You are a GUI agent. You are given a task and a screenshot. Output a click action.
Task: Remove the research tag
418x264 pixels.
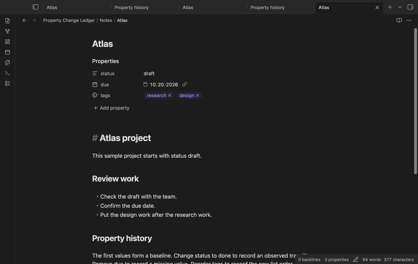click(170, 96)
